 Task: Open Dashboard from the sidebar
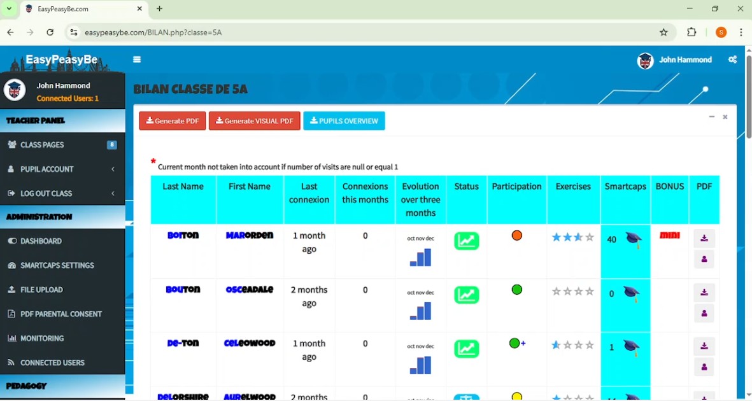coord(41,241)
